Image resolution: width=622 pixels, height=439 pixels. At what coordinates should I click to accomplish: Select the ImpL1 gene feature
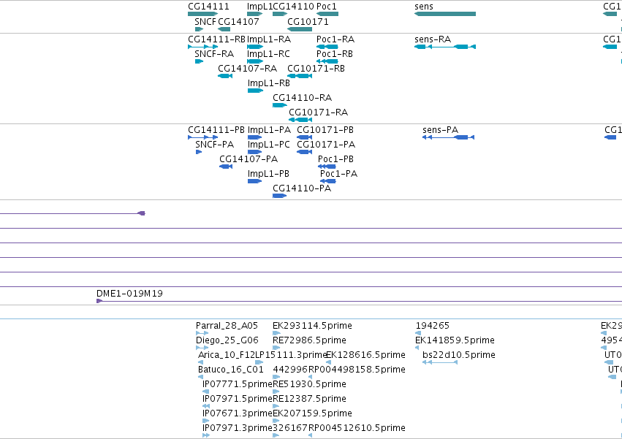(x=254, y=14)
